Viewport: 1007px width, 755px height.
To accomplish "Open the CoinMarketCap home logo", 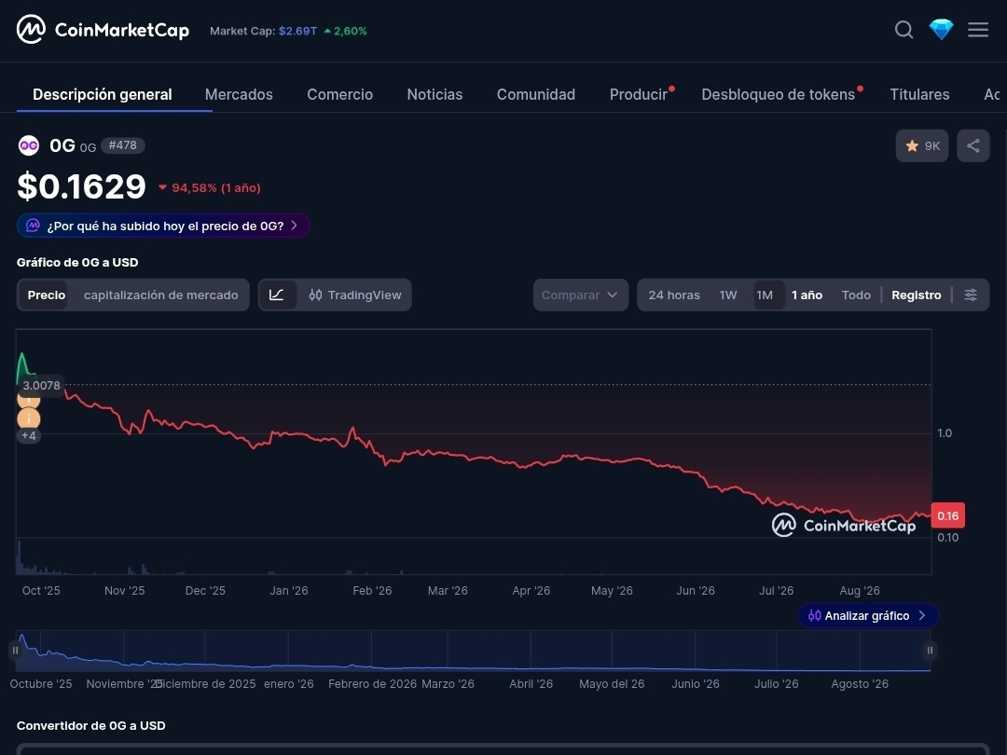I will coord(103,30).
